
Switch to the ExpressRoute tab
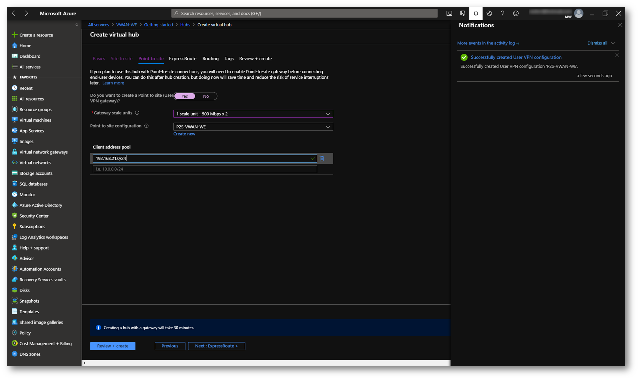[183, 58]
